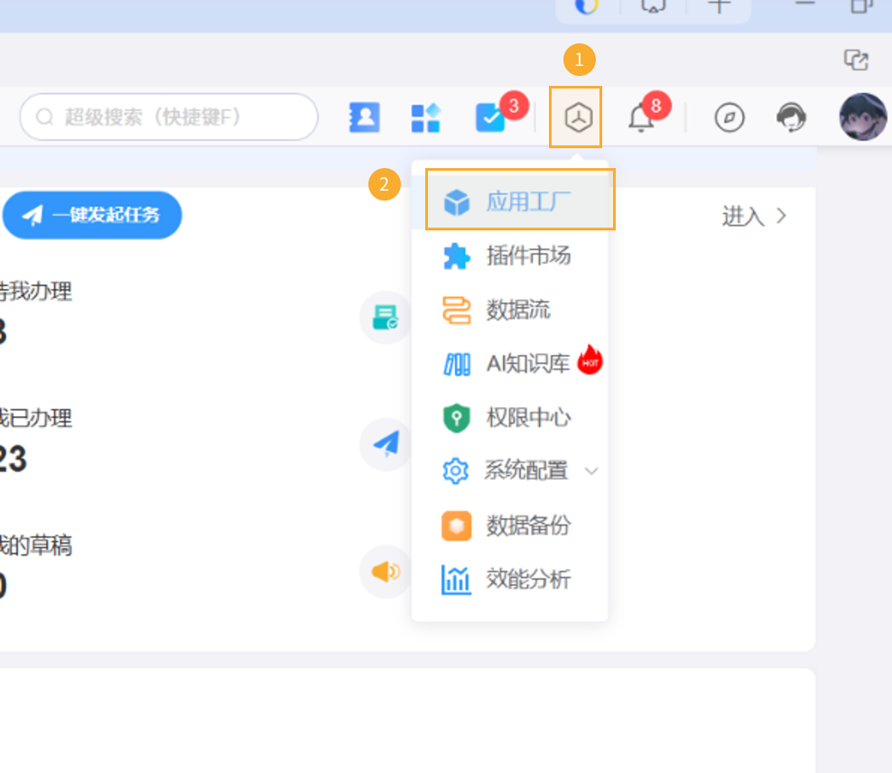Open 效能分析 menu entry
892x773 pixels.
tap(510, 579)
